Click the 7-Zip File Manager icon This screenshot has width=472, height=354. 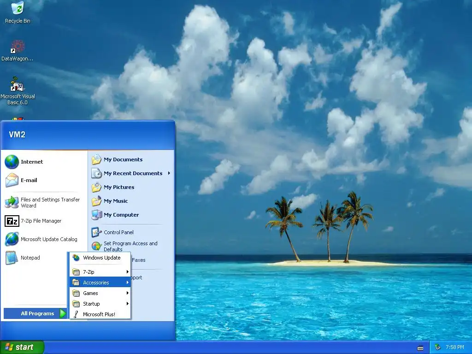click(12, 221)
